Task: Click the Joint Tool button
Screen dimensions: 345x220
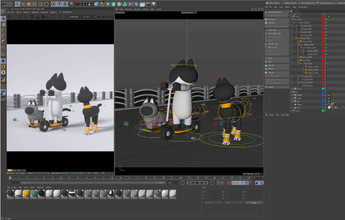Action: click(277, 30)
